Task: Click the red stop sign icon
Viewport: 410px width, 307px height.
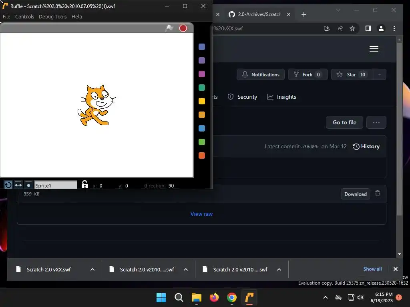Action: (183, 28)
